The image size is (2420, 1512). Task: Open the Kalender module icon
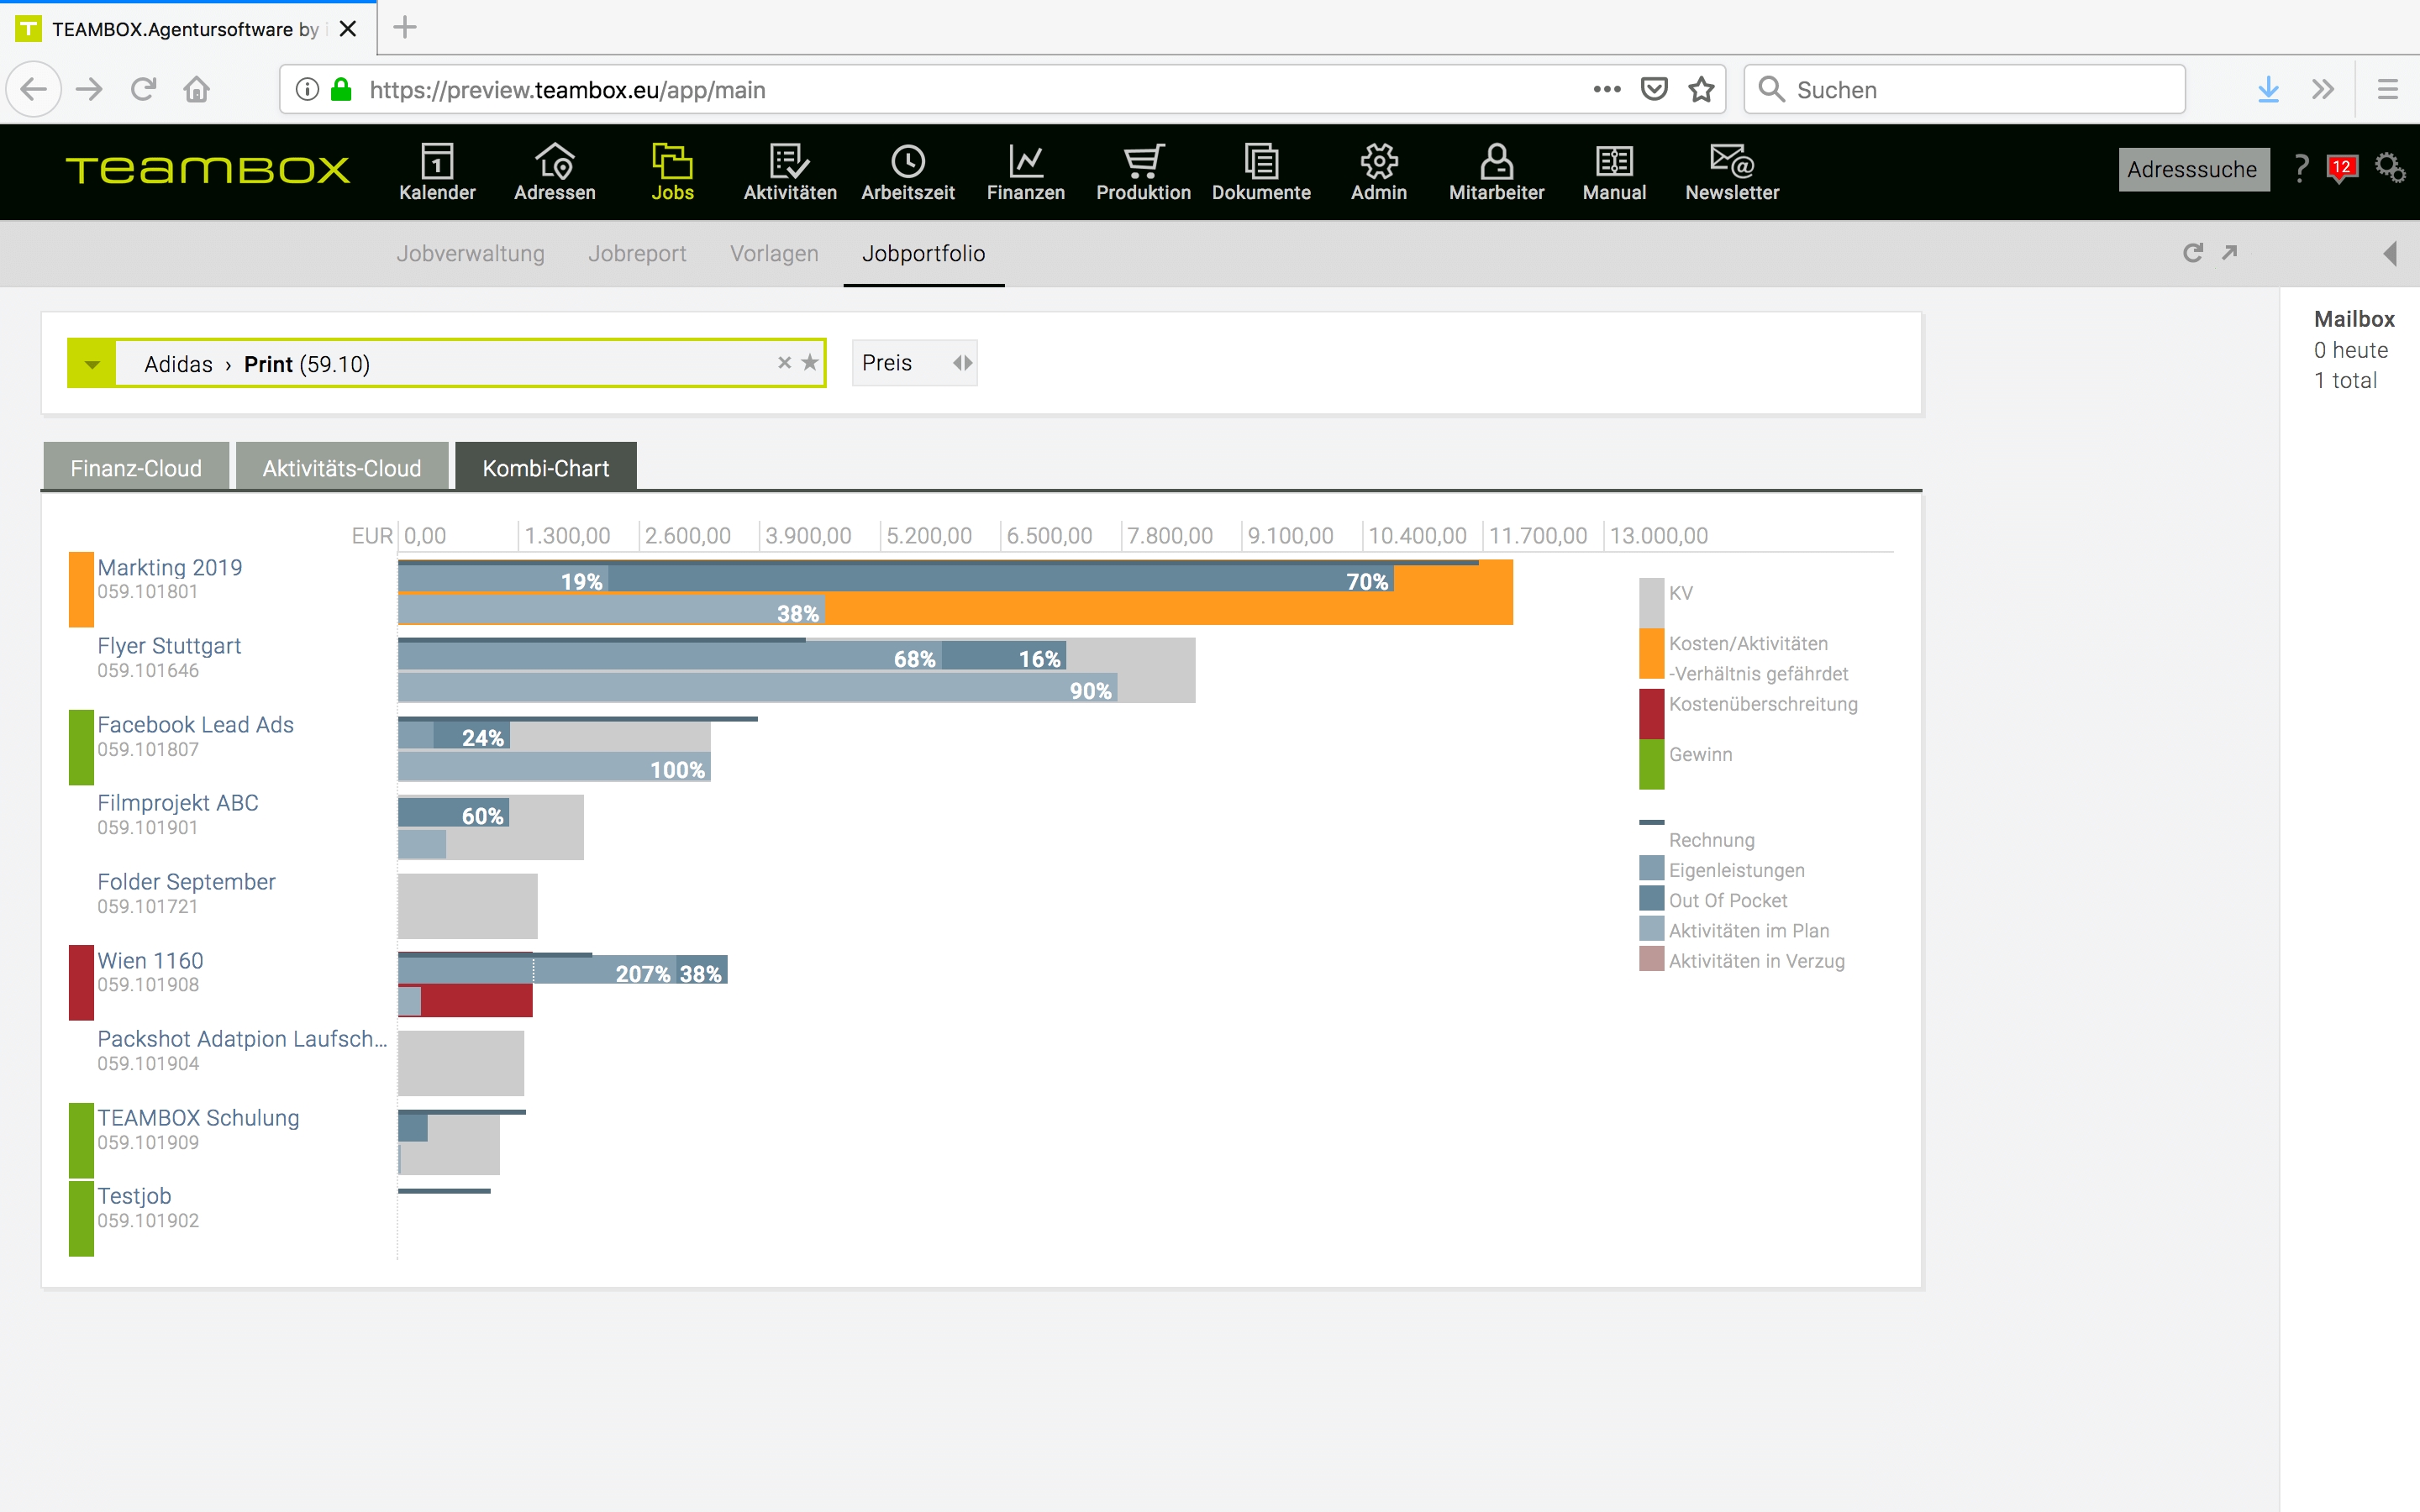(437, 161)
